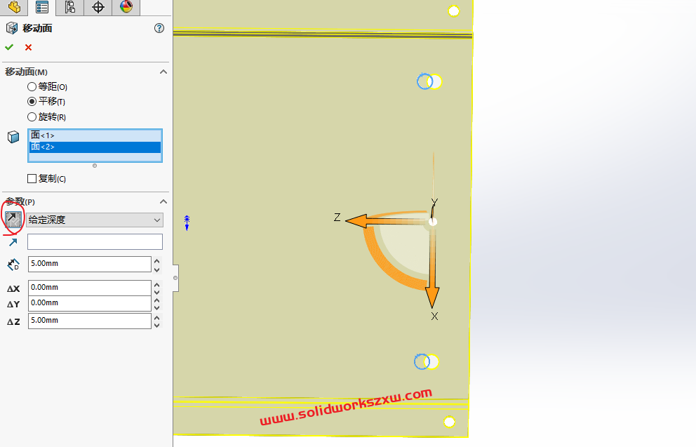Increase the distance 5.00mm spinner value
The height and width of the screenshot is (447, 696).
point(156,260)
